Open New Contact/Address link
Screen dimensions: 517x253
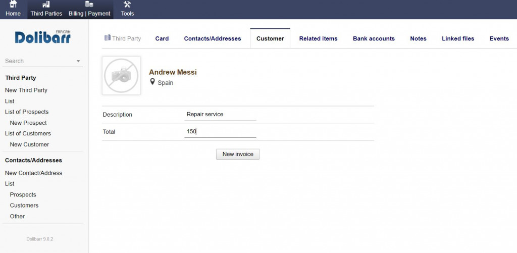tap(33, 173)
